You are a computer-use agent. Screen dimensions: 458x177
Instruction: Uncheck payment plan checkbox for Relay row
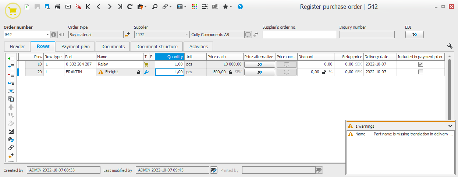[x=420, y=64]
